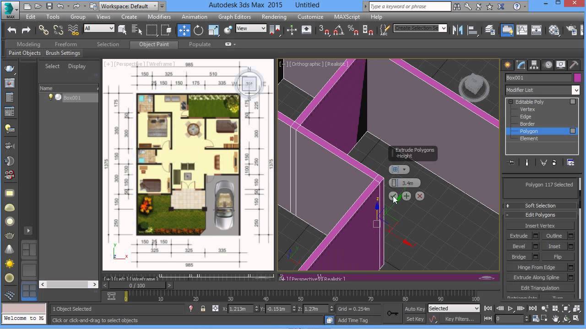
Task: Toggle the Angle Snap magnet
Action: [338, 30]
